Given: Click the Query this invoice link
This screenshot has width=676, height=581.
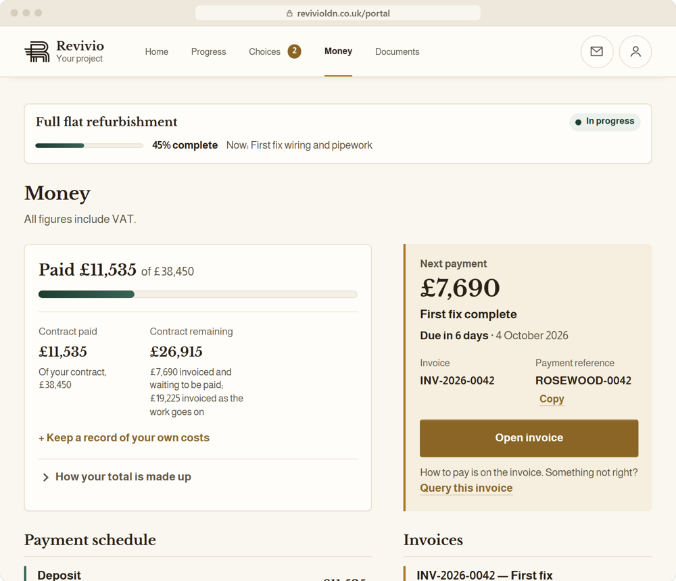Looking at the screenshot, I should point(466,488).
